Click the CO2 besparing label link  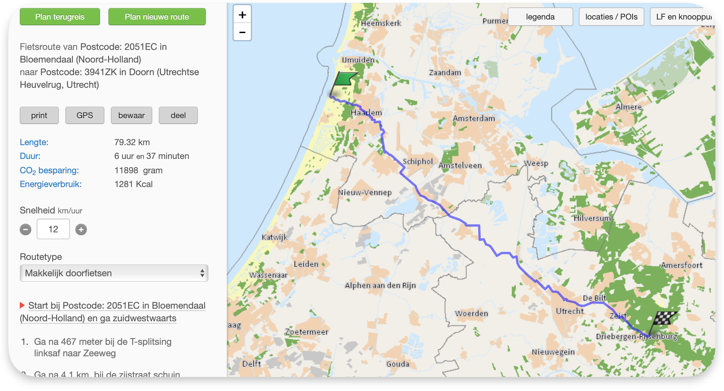(x=49, y=170)
